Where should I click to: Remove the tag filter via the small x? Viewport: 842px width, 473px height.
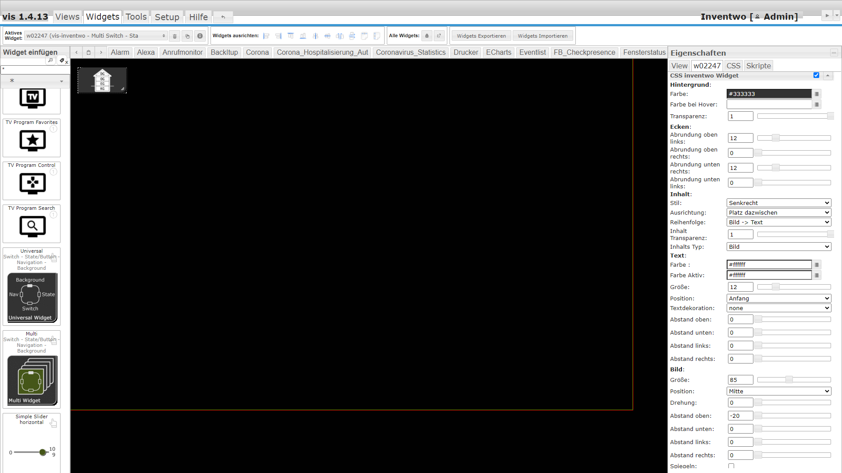click(x=67, y=62)
